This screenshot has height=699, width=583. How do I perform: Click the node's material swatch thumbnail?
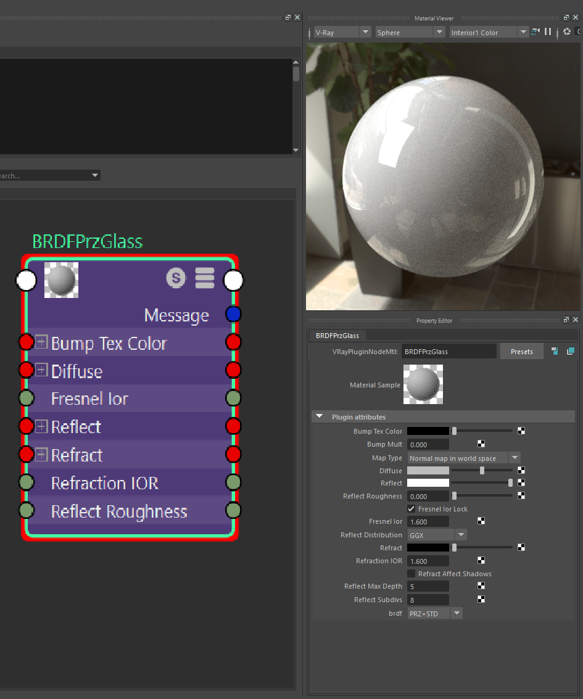pos(62,280)
